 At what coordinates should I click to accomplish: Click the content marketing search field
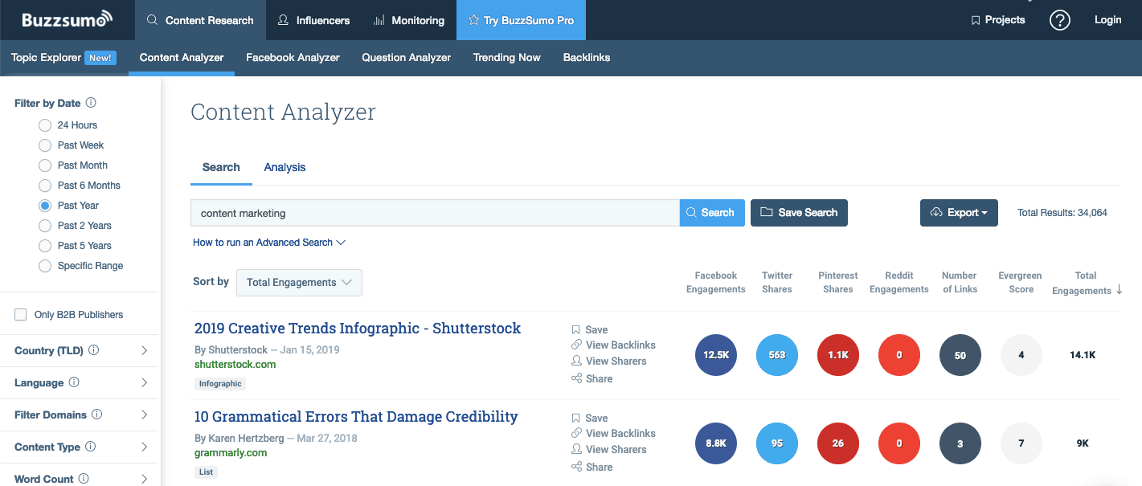pyautogui.click(x=434, y=213)
